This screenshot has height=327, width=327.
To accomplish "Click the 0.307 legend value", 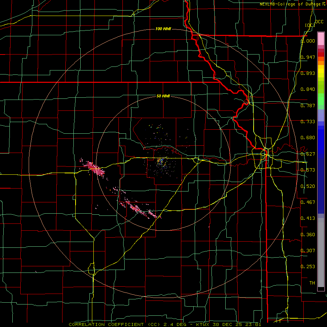I will pyautogui.click(x=308, y=250).
